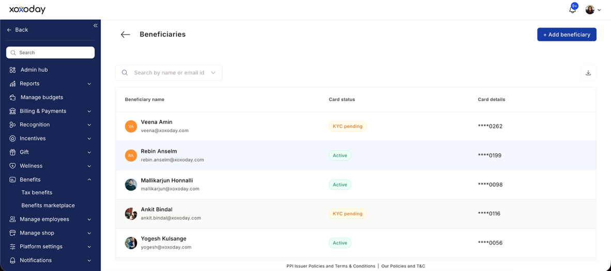Open PPI Issuer Policies and Terms link
Image resolution: width=611 pixels, height=271 pixels.
pyautogui.click(x=331, y=266)
